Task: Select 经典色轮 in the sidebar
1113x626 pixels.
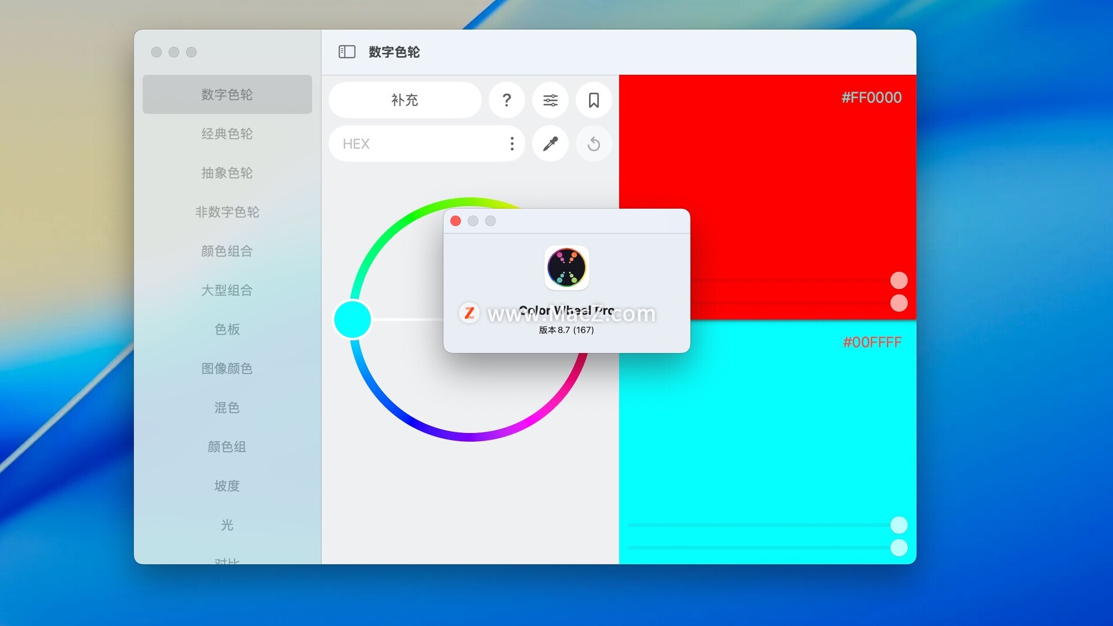Action: point(227,134)
